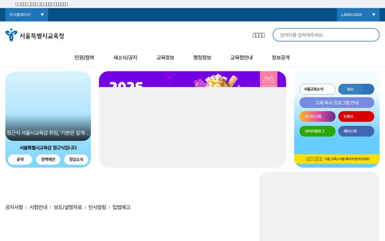This screenshot has height=241, width=385.
Task: Switch to the 공지사항 tab
Action: click(x=14, y=207)
